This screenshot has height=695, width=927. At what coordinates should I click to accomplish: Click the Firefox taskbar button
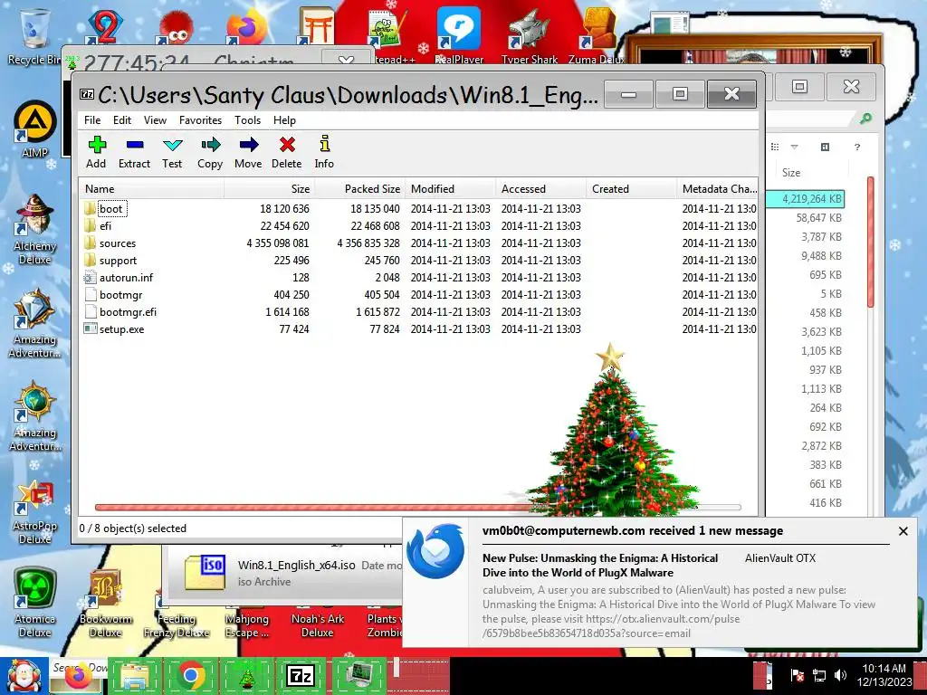(78, 676)
